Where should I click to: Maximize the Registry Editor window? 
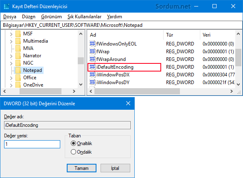pyautogui.click(x=215, y=6)
